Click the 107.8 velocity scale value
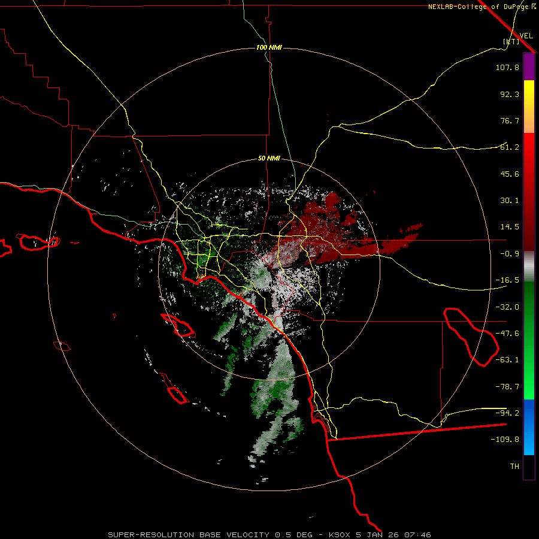 (507, 67)
